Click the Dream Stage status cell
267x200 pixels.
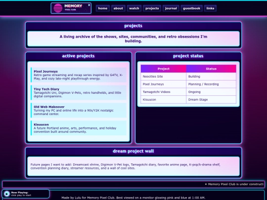(211, 99)
